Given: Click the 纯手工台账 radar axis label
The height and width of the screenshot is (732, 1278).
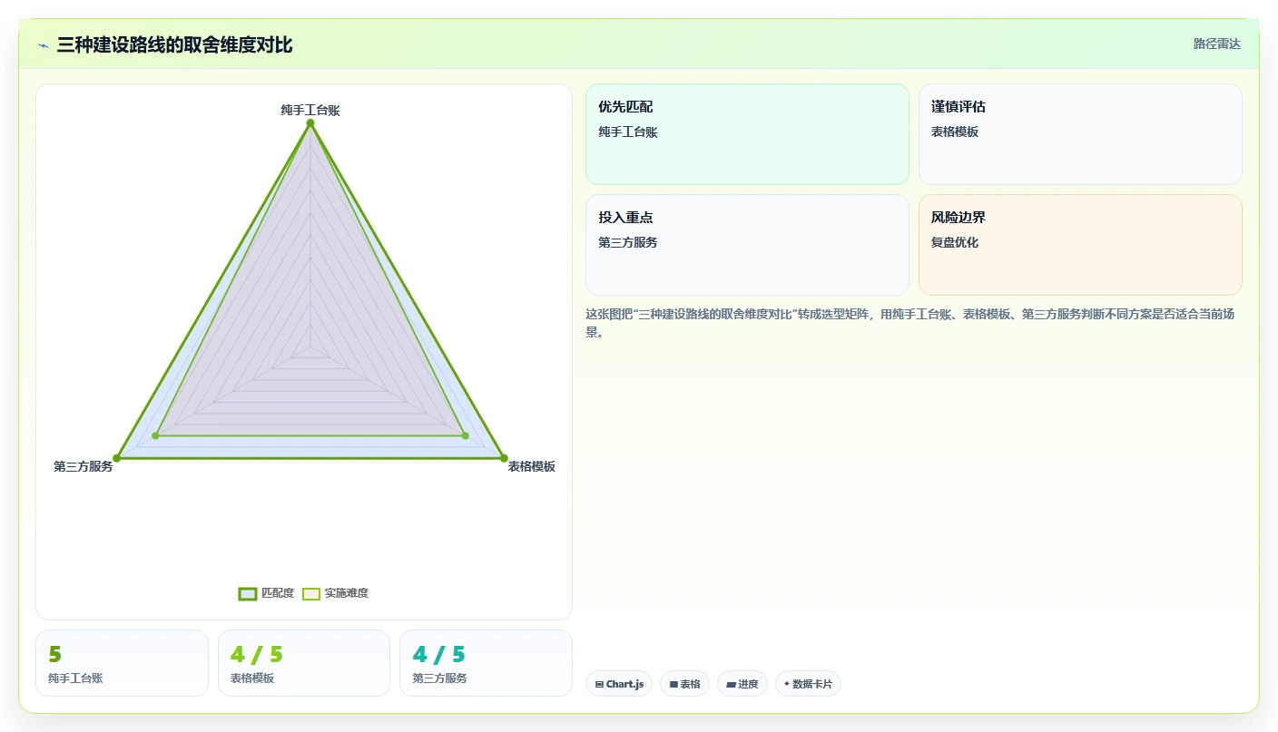Looking at the screenshot, I should 310,110.
